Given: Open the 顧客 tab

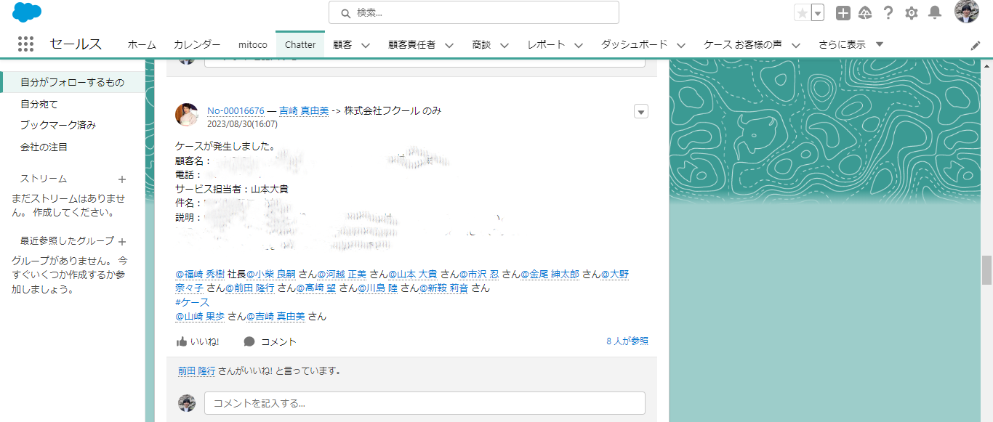Looking at the screenshot, I should 342,44.
